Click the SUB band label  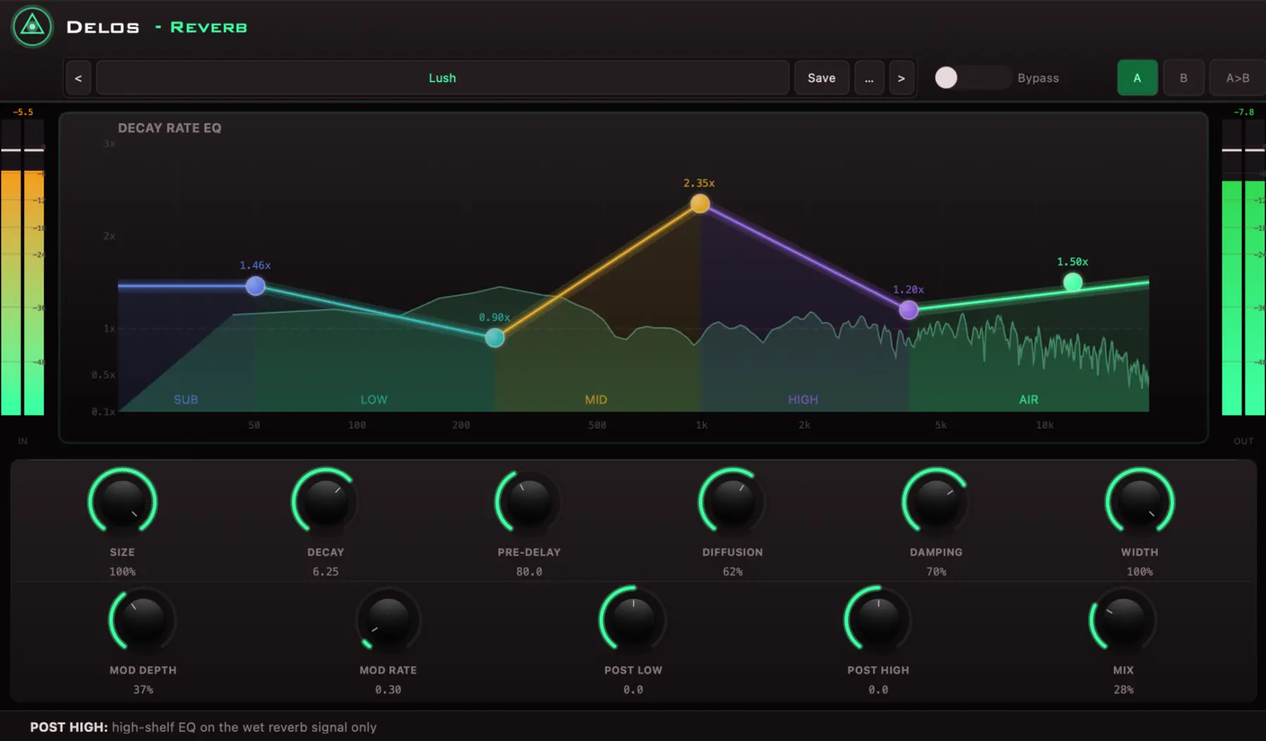point(186,400)
